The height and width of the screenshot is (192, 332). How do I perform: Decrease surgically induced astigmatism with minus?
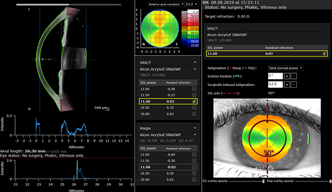coord(294,85)
